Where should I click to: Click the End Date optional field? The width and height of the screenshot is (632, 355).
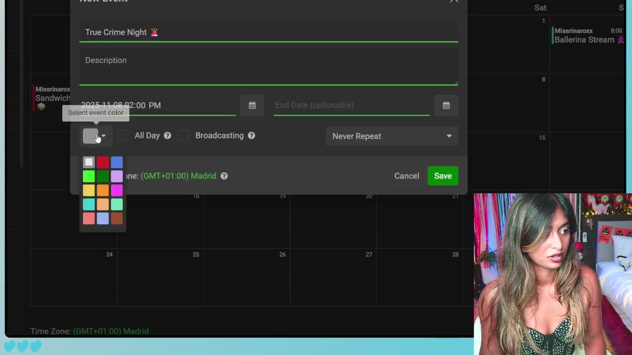click(x=352, y=105)
